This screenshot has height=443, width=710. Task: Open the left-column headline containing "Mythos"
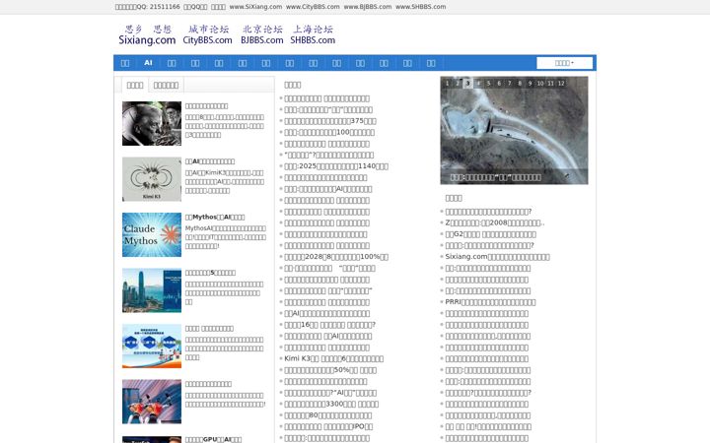215,217
